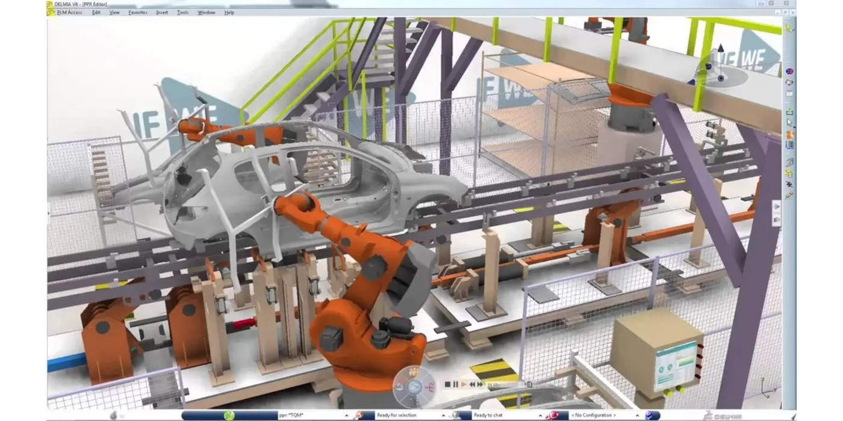Open the Favorites menu
Viewport: 843px width, 421px height.
[137, 12]
